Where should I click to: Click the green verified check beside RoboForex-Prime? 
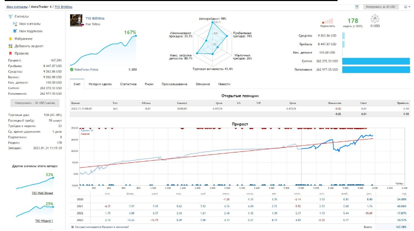pos(72,70)
